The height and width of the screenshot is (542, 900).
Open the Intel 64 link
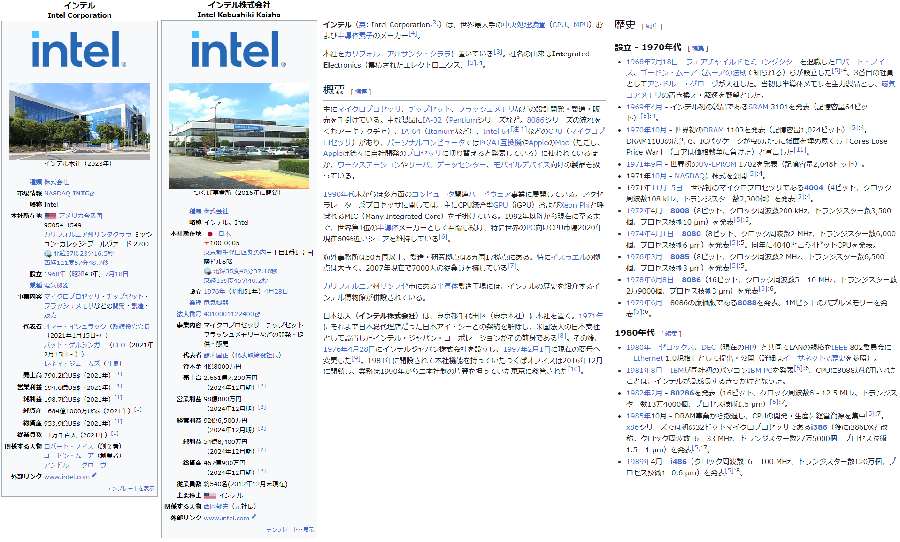point(496,132)
